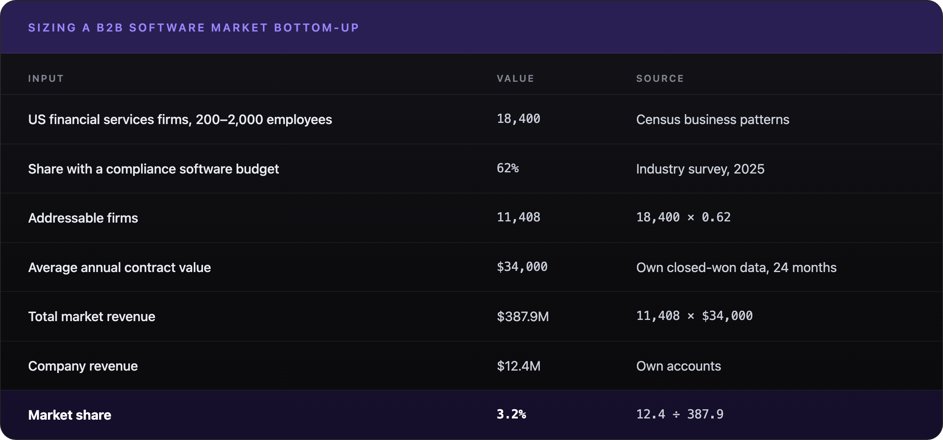
Task: Select 'Average annual contract value' label
Action: 119,268
